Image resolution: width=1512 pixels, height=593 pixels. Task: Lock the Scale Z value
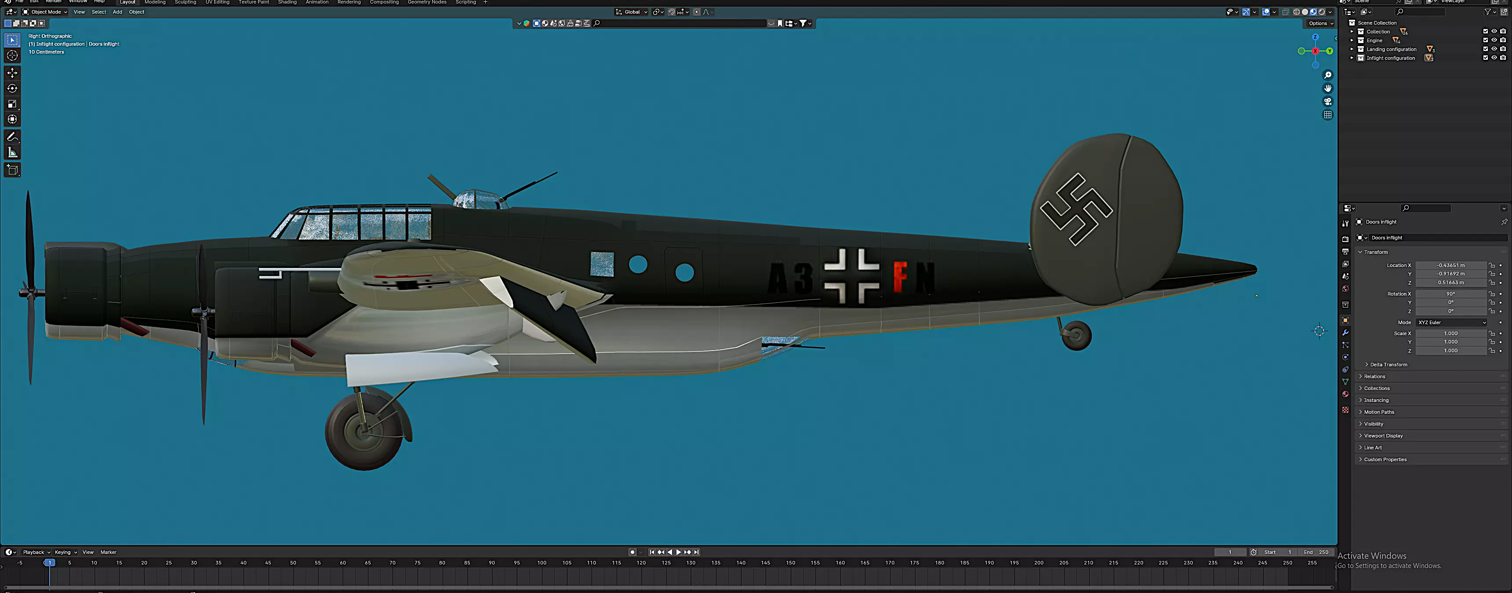point(1492,351)
